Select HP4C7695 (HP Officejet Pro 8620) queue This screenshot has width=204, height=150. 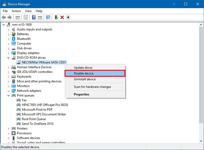click(x=45, y=105)
